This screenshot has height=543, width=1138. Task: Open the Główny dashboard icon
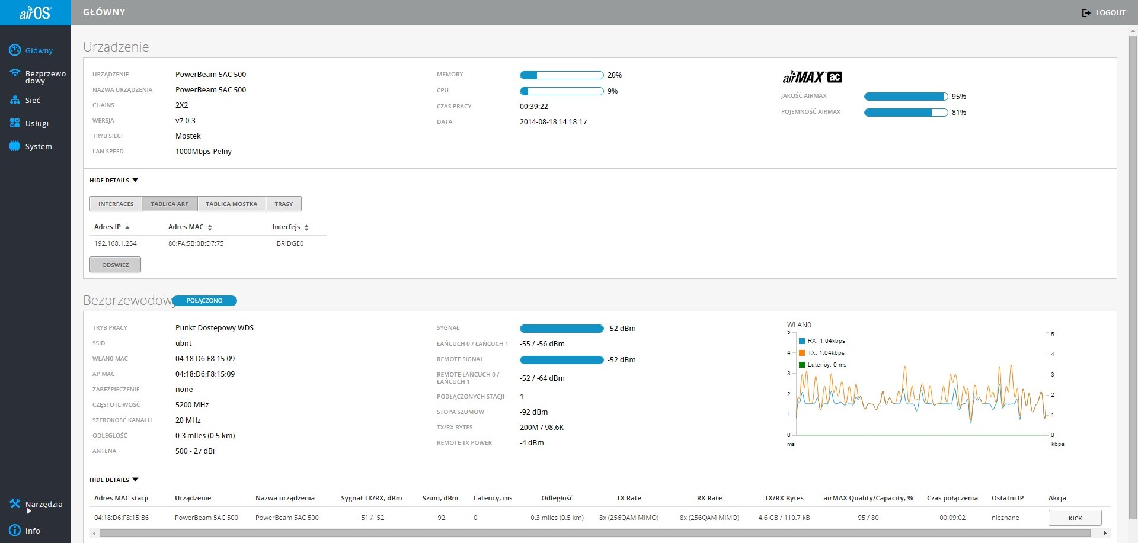(x=15, y=50)
